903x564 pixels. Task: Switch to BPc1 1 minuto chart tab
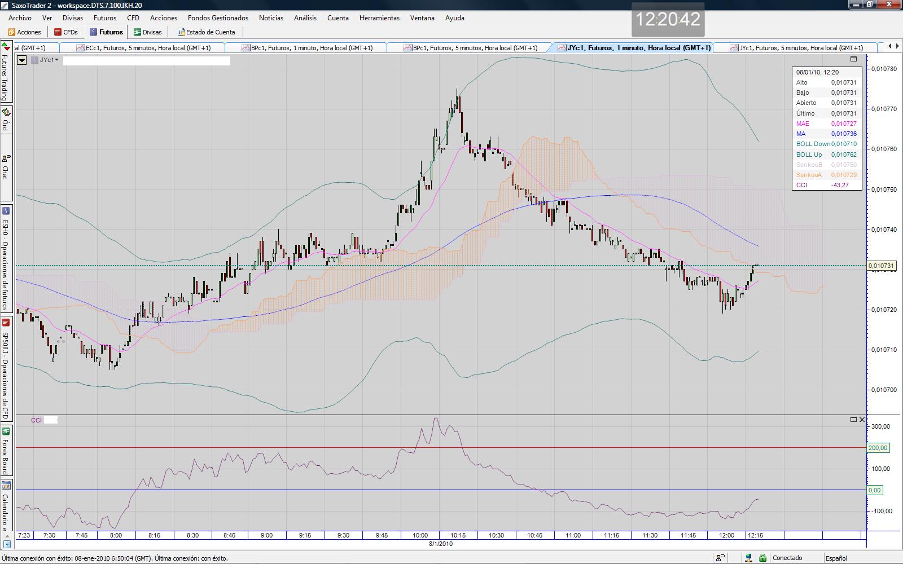[x=307, y=48]
